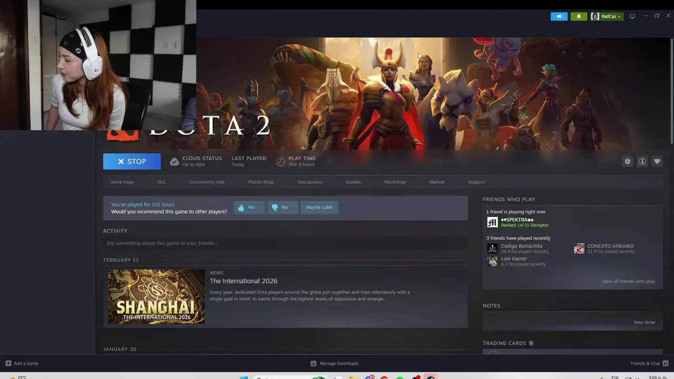Create a New Note
Viewport: 674px width, 379px height.
[644, 323]
